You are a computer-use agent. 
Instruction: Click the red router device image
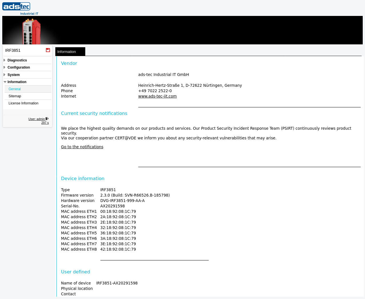point(31,31)
